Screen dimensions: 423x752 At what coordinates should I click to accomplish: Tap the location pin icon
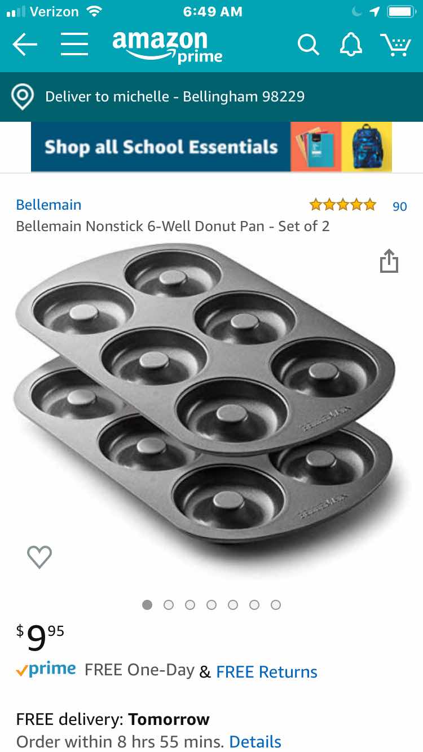23,97
